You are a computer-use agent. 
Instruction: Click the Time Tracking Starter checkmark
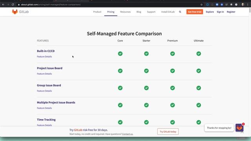tap(146, 122)
